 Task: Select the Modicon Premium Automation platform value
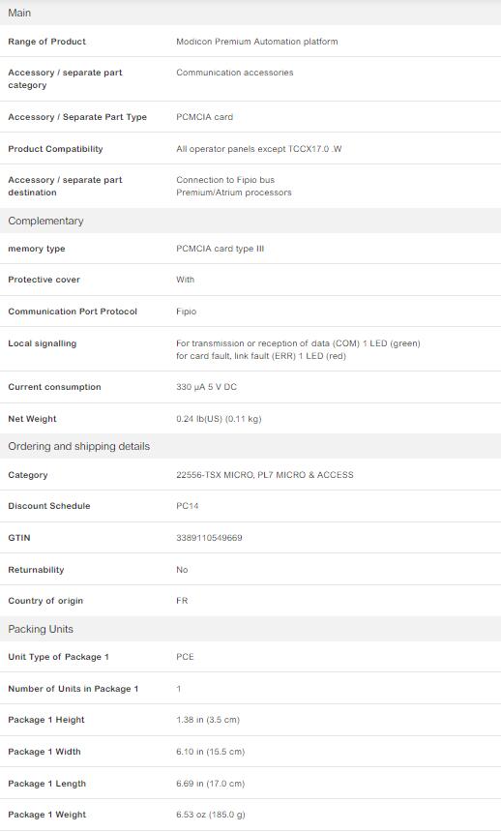point(257,42)
